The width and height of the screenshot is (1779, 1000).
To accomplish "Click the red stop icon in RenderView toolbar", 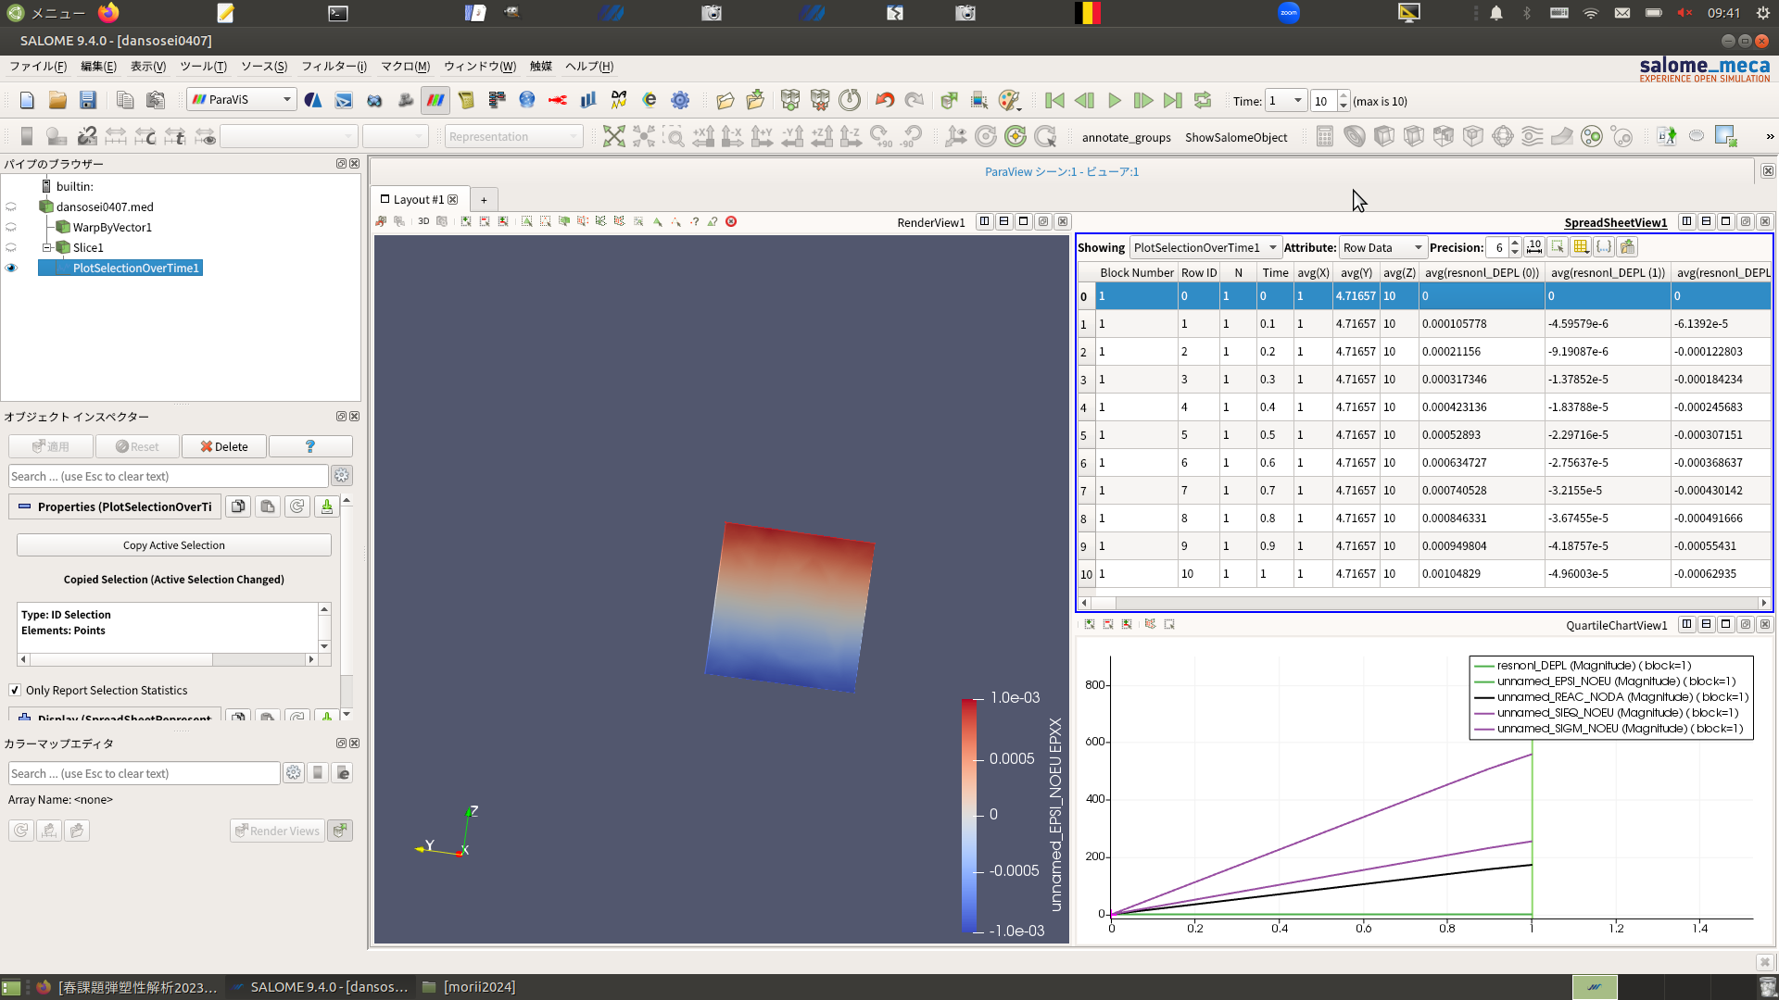I will click(x=731, y=222).
